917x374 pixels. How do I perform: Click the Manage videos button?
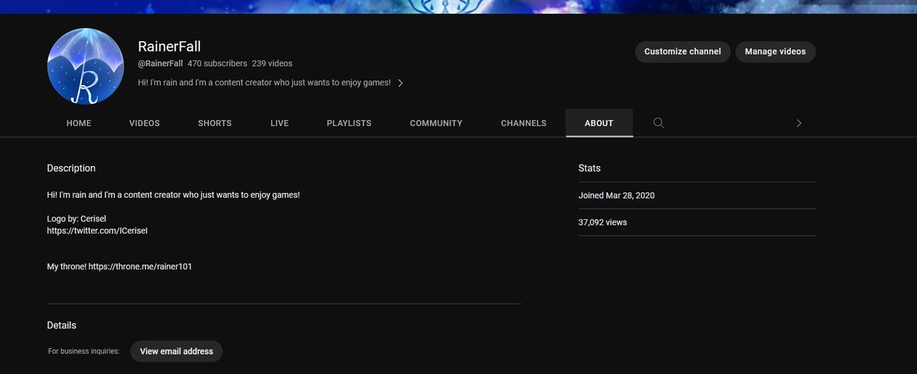click(776, 52)
